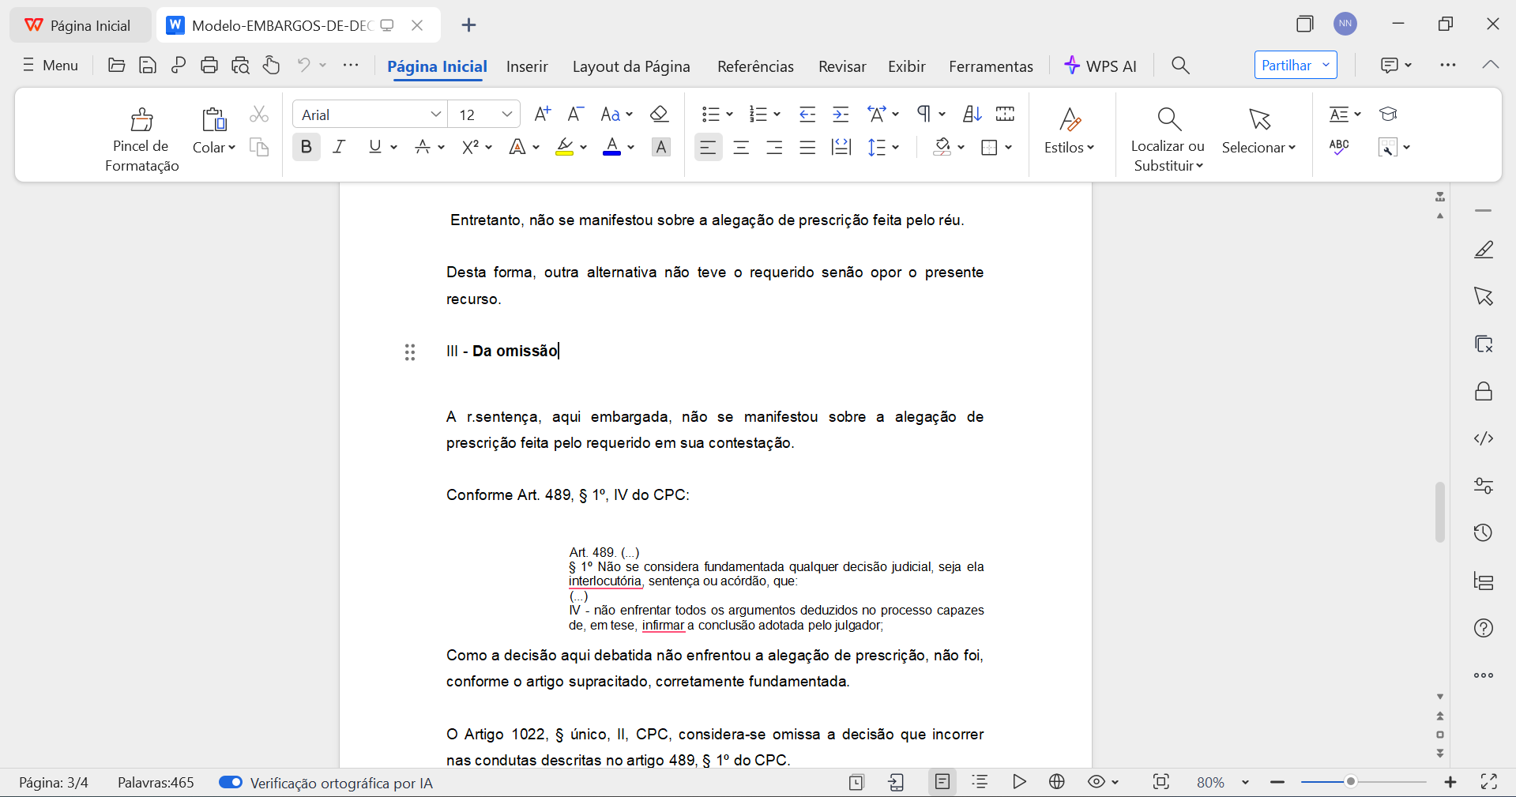The image size is (1516, 797).
Task: Click the code brackets icon in sidebar
Action: coord(1484,438)
